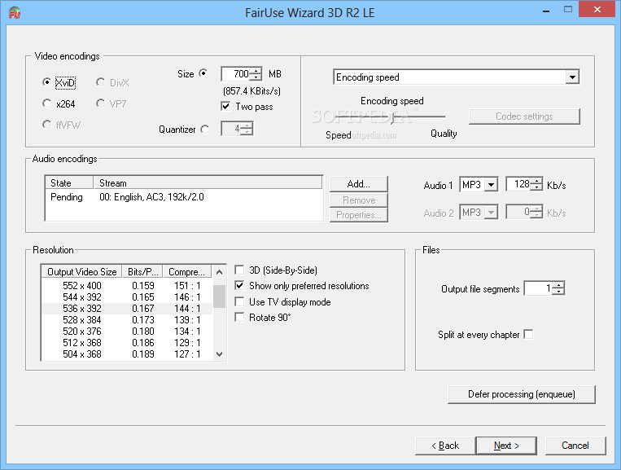This screenshot has width=621, height=470.
Task: Decrease Output file segments spinner
Action: 558,292
